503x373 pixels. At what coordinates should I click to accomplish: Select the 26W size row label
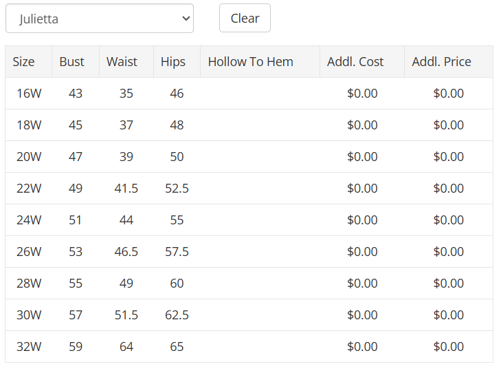coord(29,252)
